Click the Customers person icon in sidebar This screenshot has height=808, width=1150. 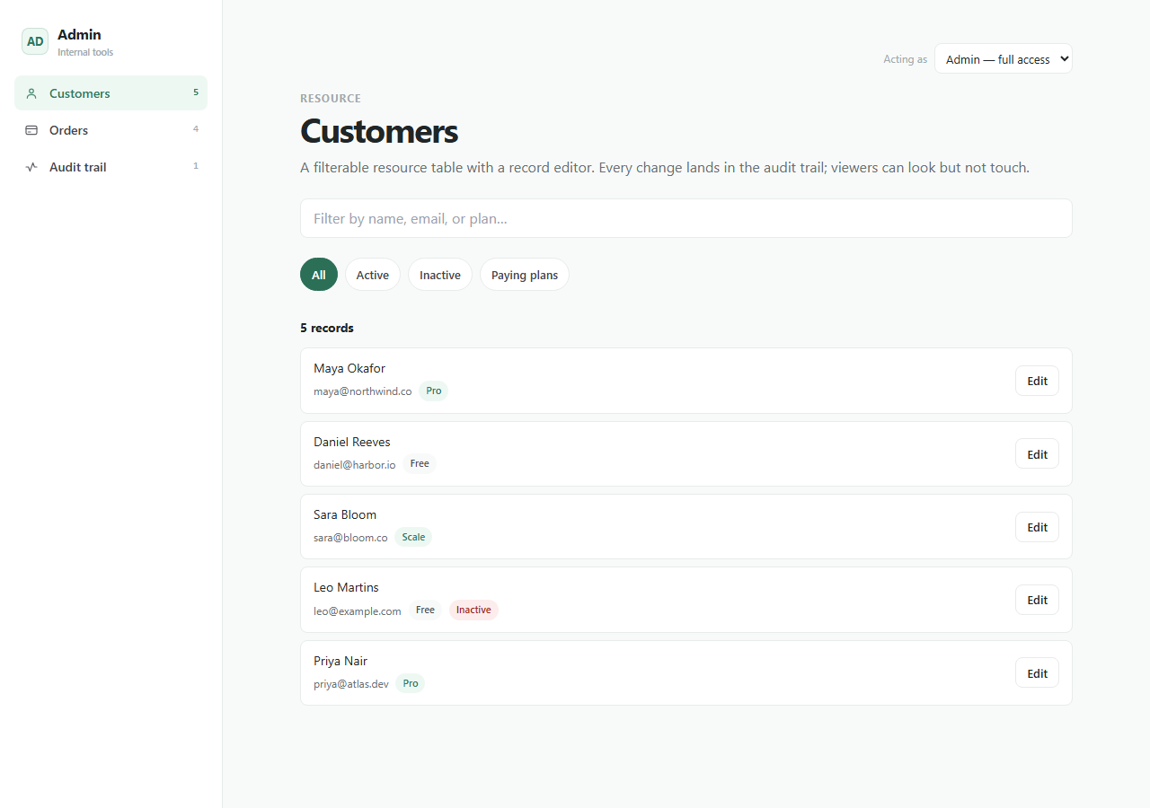pos(31,93)
